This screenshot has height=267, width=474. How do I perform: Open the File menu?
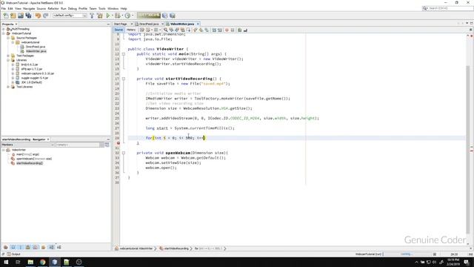tap(3, 8)
